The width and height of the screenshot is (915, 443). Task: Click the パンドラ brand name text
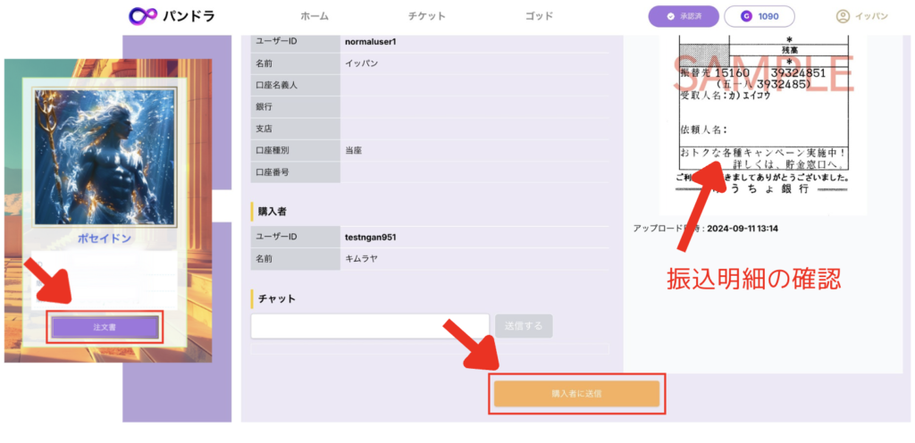[x=189, y=16]
